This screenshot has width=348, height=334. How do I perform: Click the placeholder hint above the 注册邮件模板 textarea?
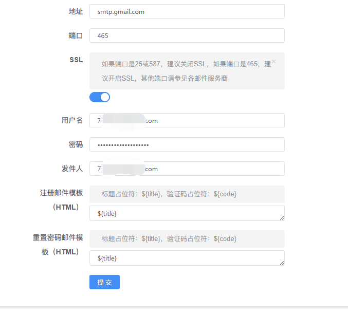pos(169,194)
